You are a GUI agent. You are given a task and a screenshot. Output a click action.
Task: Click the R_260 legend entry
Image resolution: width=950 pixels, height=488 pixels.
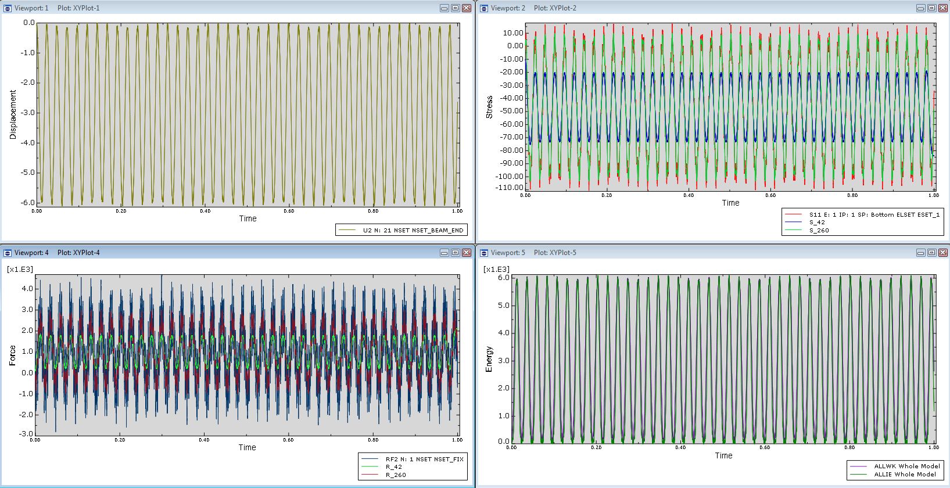pyautogui.click(x=383, y=475)
